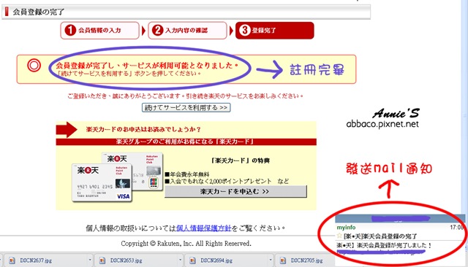Select step 1 会員情報の入力
Screen dimensions: 468x267
click(x=99, y=31)
